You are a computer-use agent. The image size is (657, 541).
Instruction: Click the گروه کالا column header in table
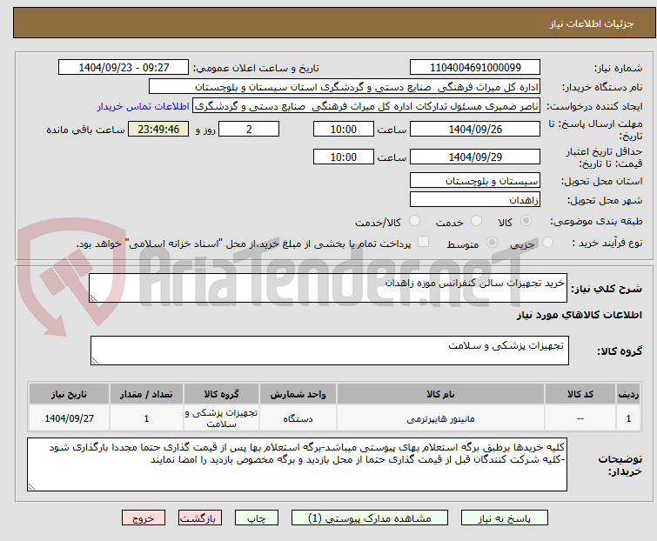click(221, 394)
